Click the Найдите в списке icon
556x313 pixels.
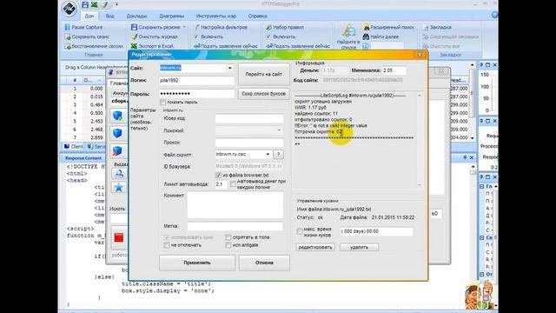click(348, 31)
